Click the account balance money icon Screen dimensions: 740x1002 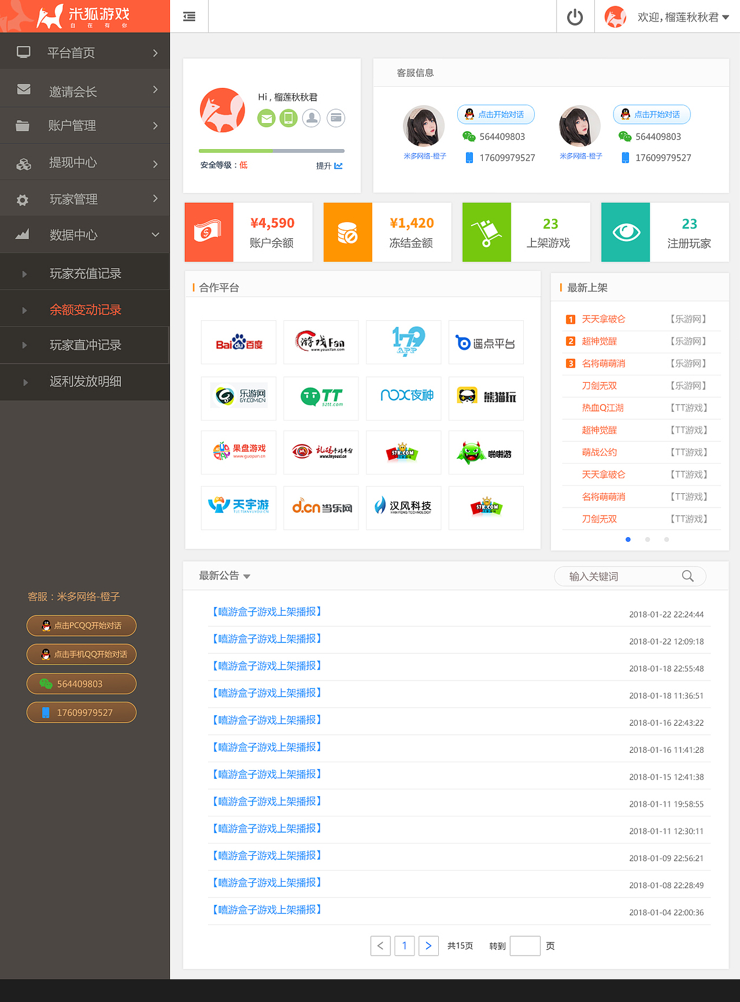pos(209,232)
